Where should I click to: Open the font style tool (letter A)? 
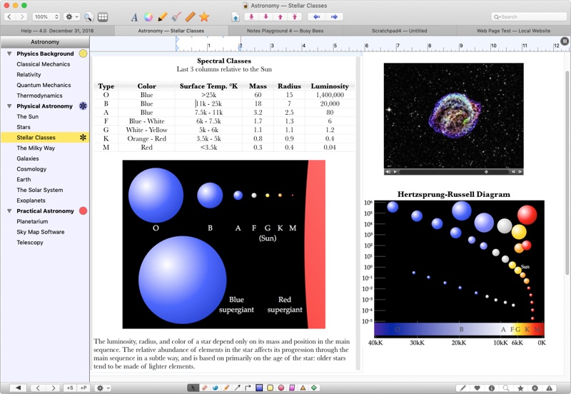coord(134,16)
